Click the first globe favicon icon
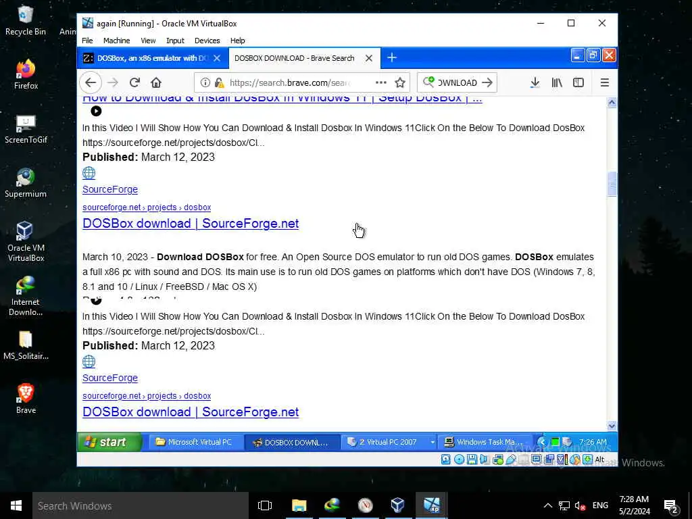 [x=89, y=173]
